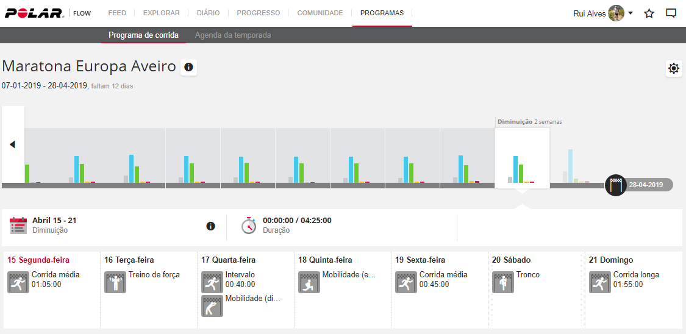Go to the Diário menu
The height and width of the screenshot is (334, 686).
(208, 13)
